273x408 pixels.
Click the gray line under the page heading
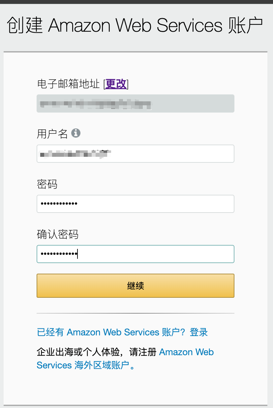point(135,52)
